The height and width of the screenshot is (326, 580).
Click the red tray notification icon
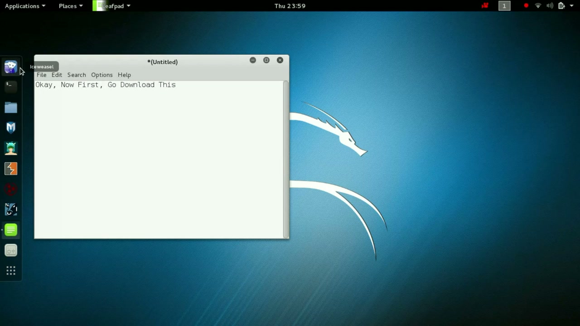485,6
